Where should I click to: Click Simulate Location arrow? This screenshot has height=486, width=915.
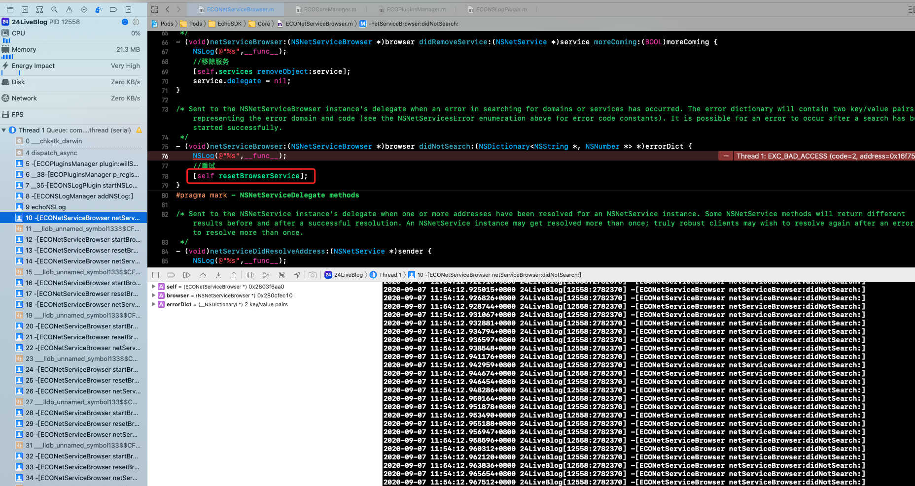click(x=297, y=275)
